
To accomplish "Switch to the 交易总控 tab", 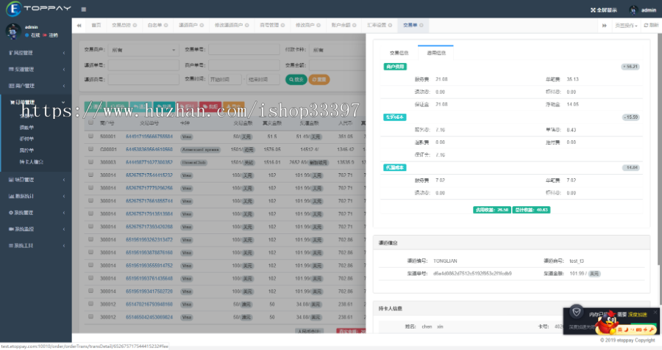I will pos(124,25).
